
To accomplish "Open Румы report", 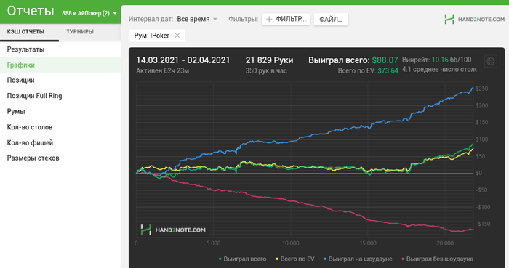I will tap(60, 111).
